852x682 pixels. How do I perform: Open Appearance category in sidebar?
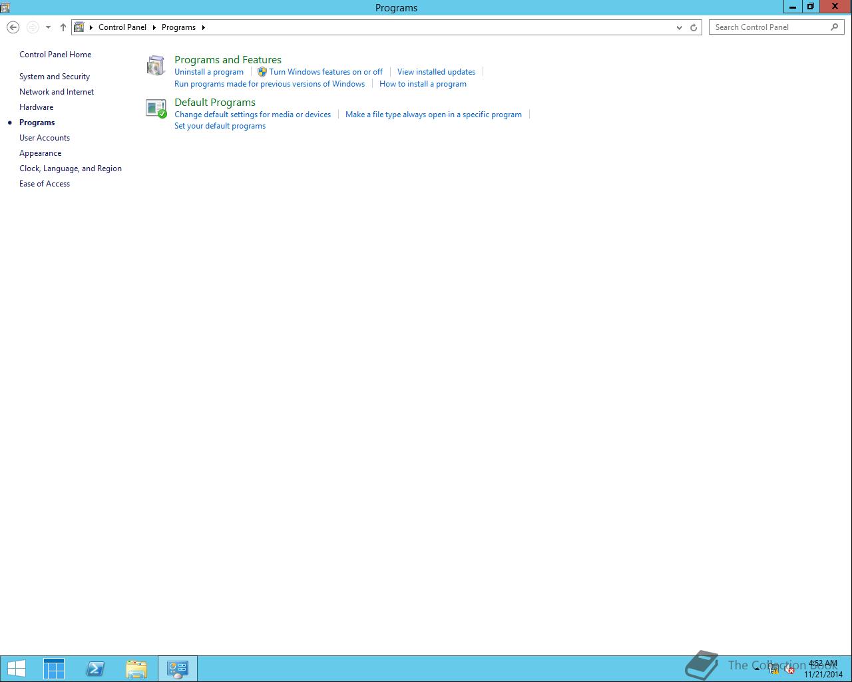[40, 153]
